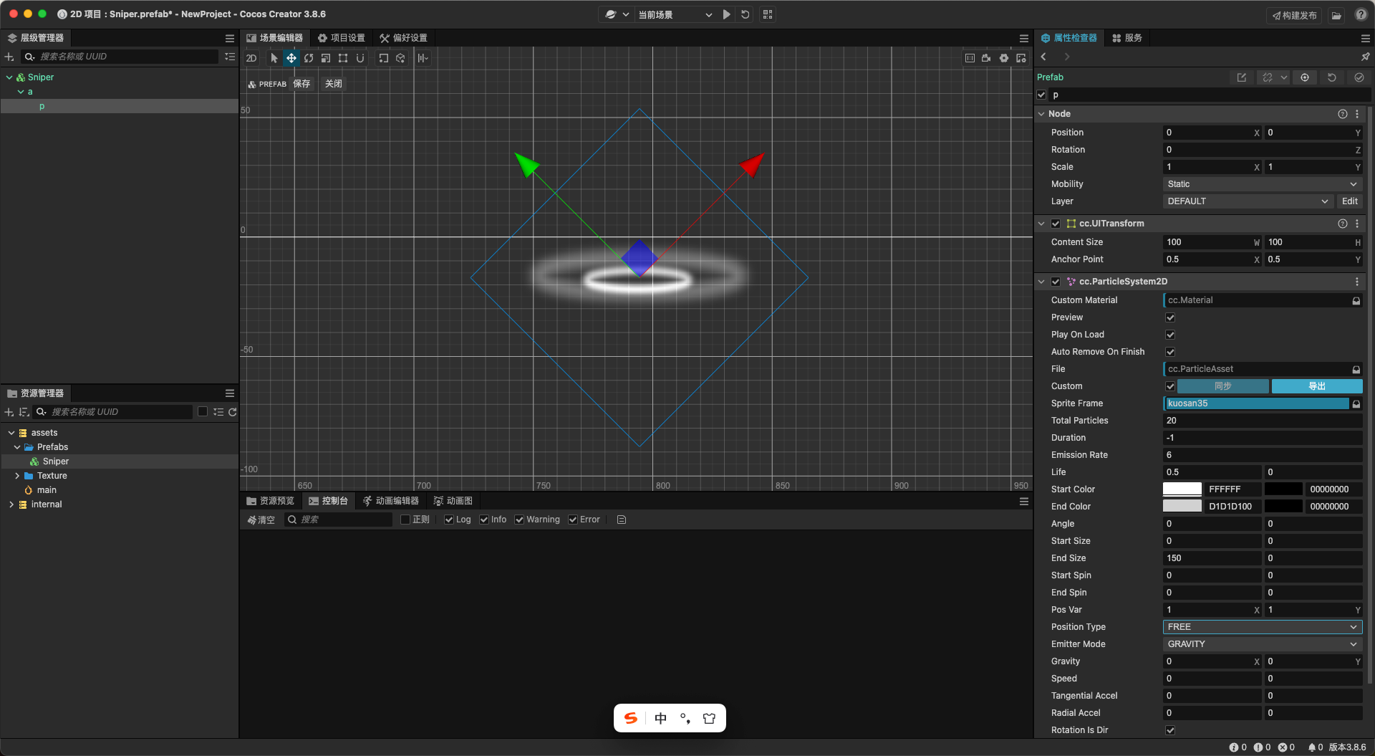Select the rotate transform tool
Viewport: 1375px width, 756px height.
pos(309,58)
